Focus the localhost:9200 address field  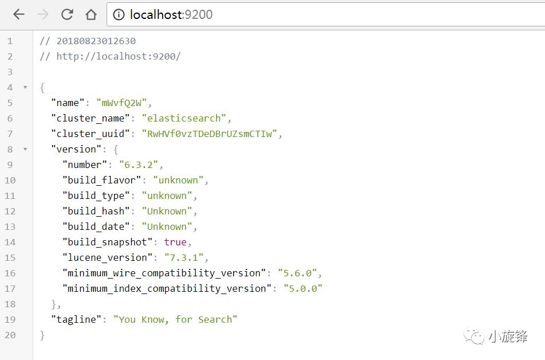click(x=326, y=14)
